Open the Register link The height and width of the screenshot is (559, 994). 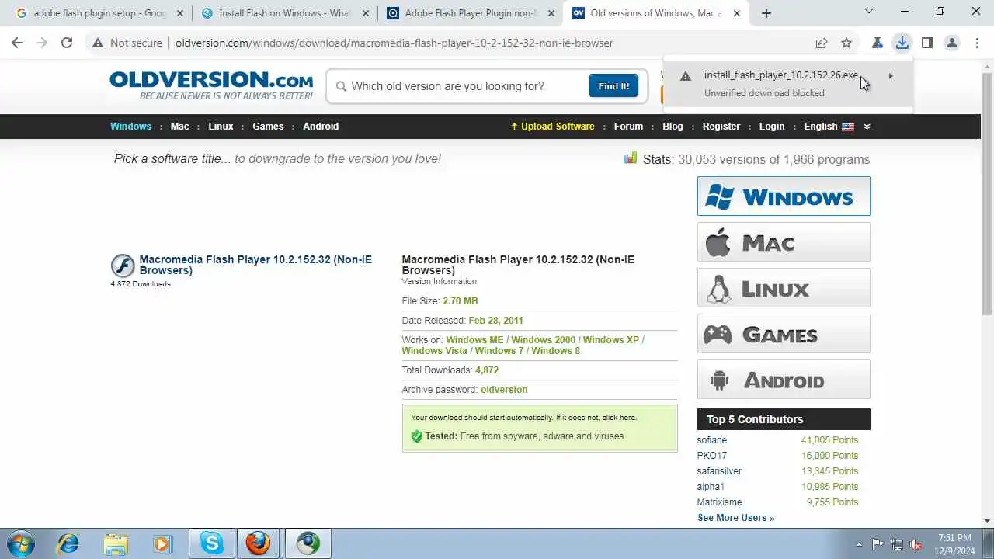coord(721,126)
